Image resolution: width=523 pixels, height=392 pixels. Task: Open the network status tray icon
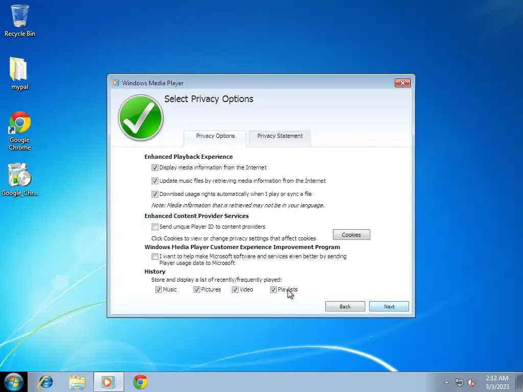coord(459,382)
